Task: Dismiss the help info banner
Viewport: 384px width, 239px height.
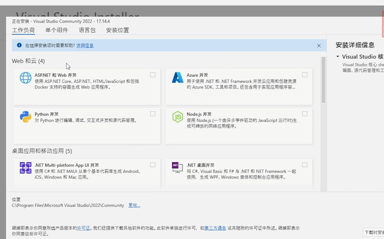Action: [x=319, y=46]
